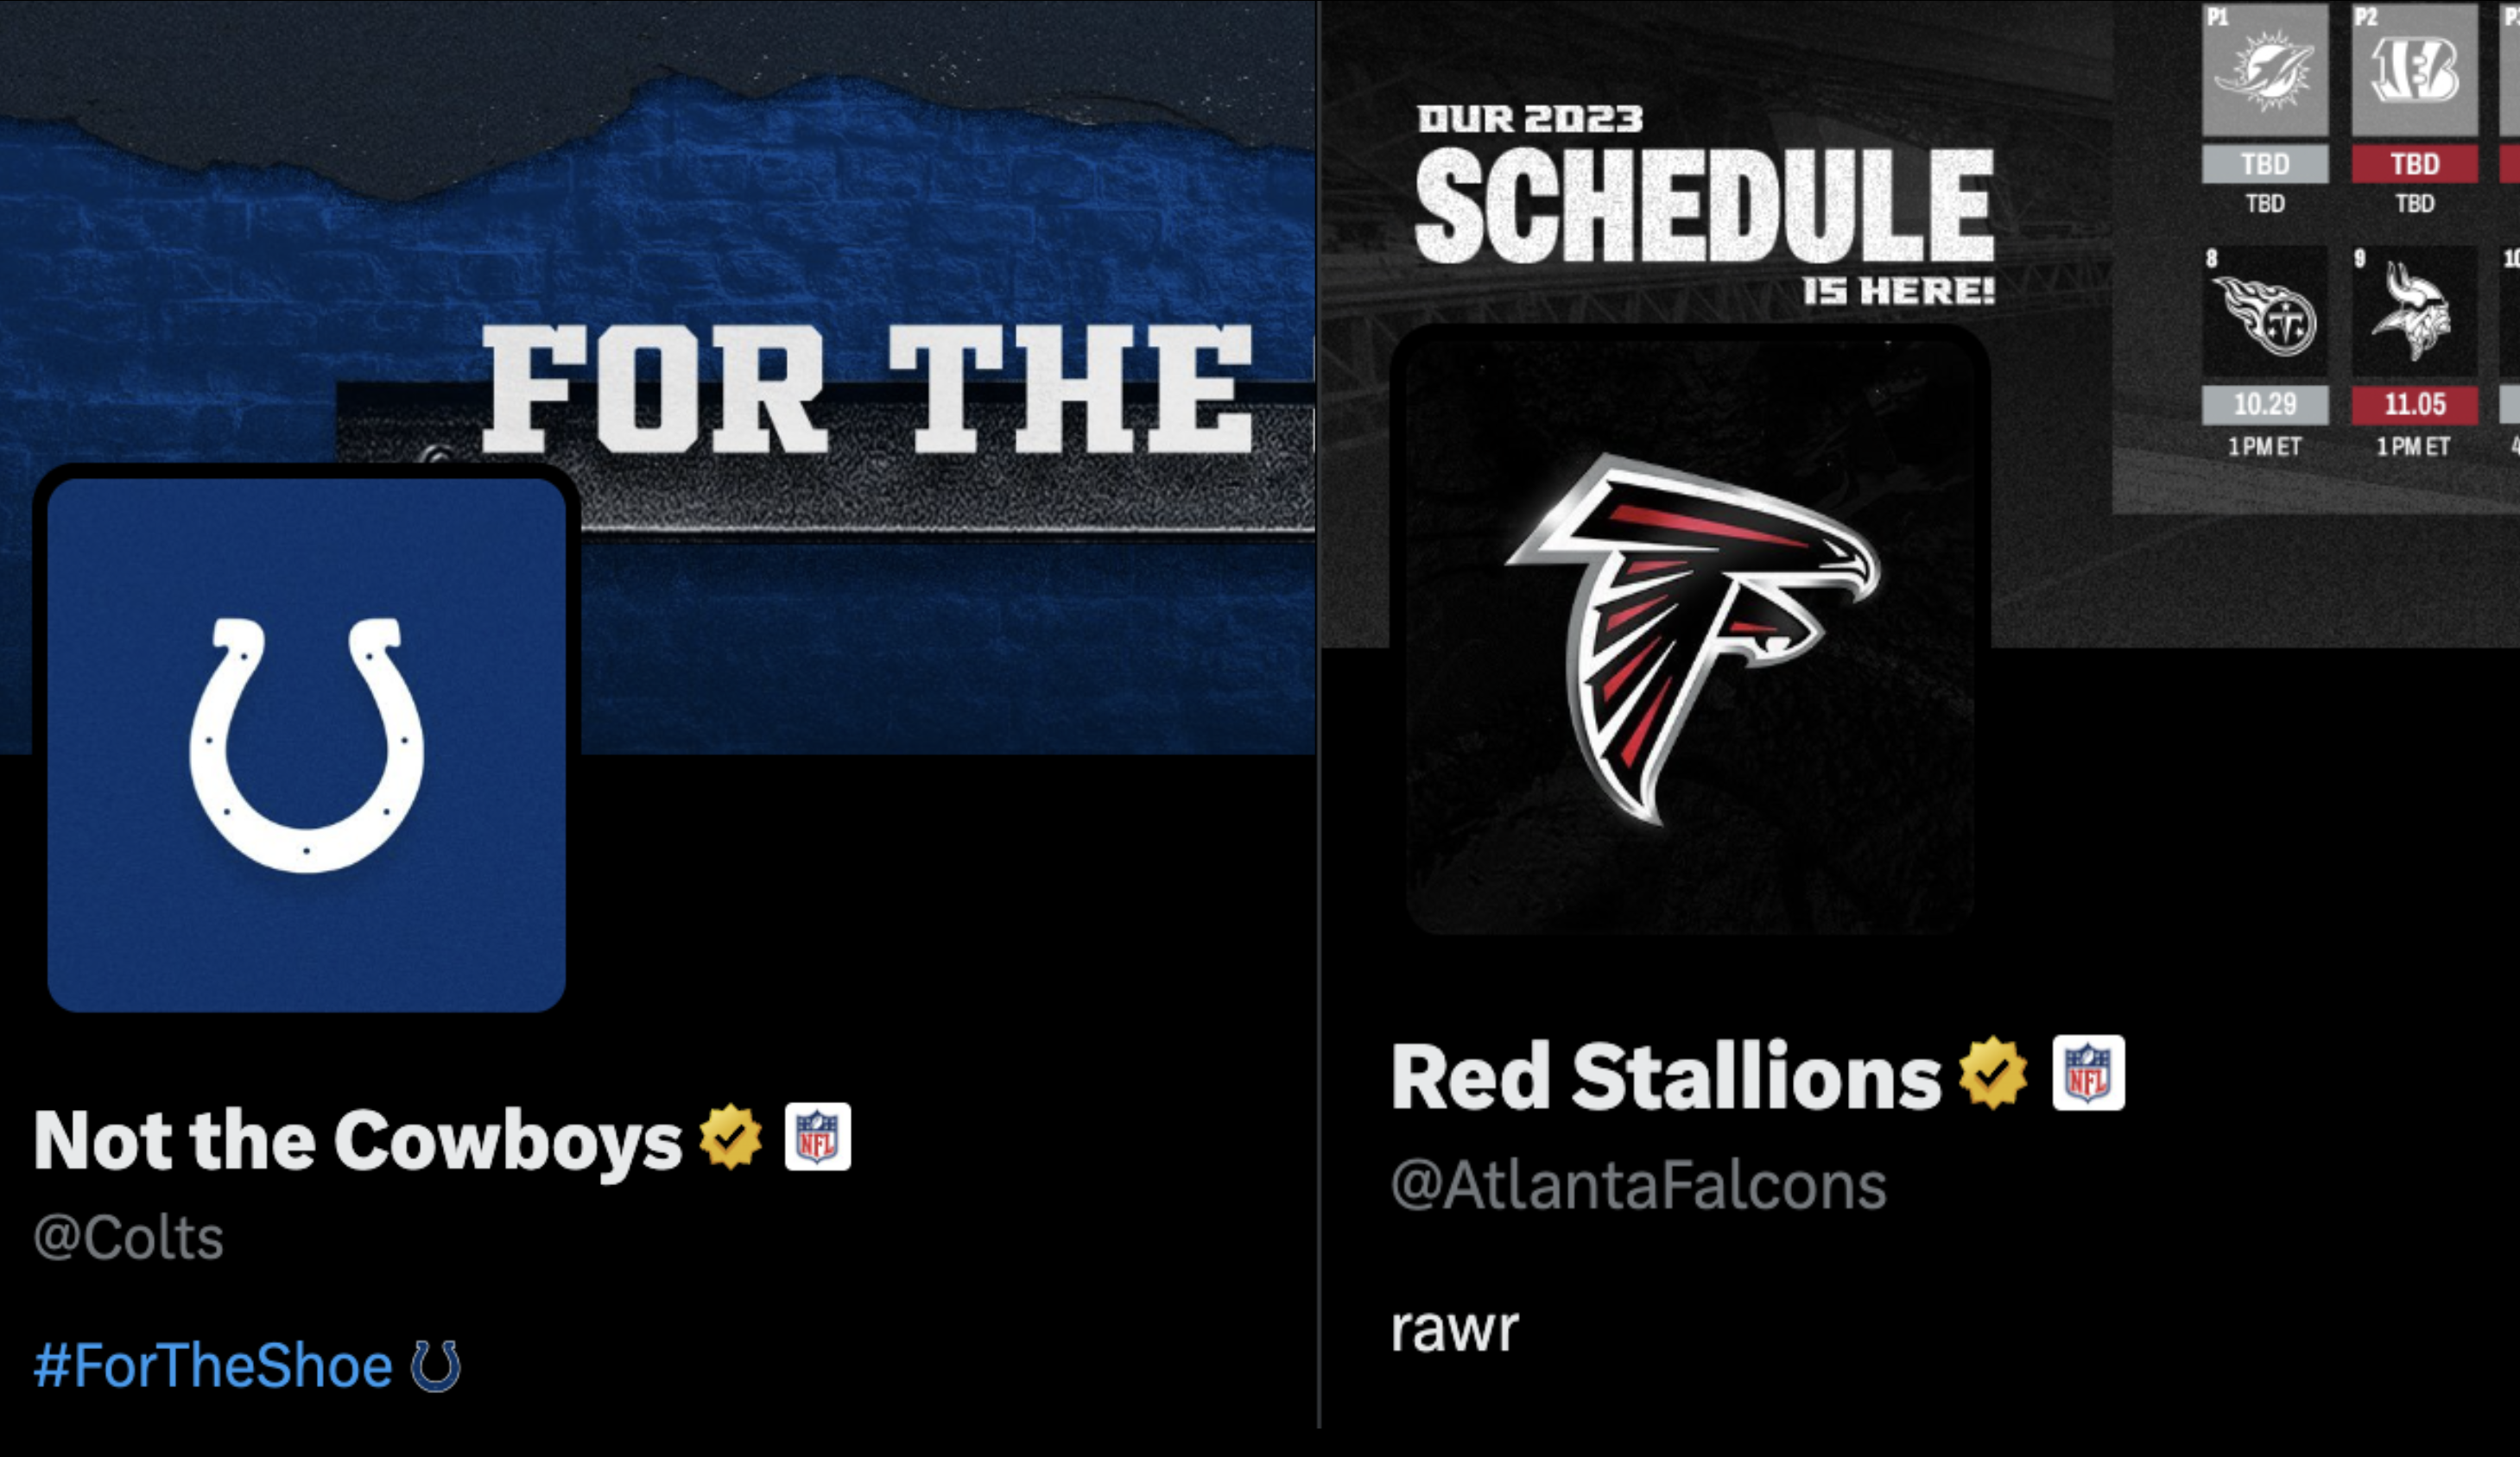This screenshot has height=1457, width=2520.
Task: Click the Red Stallions display name
Action: tap(1665, 1076)
